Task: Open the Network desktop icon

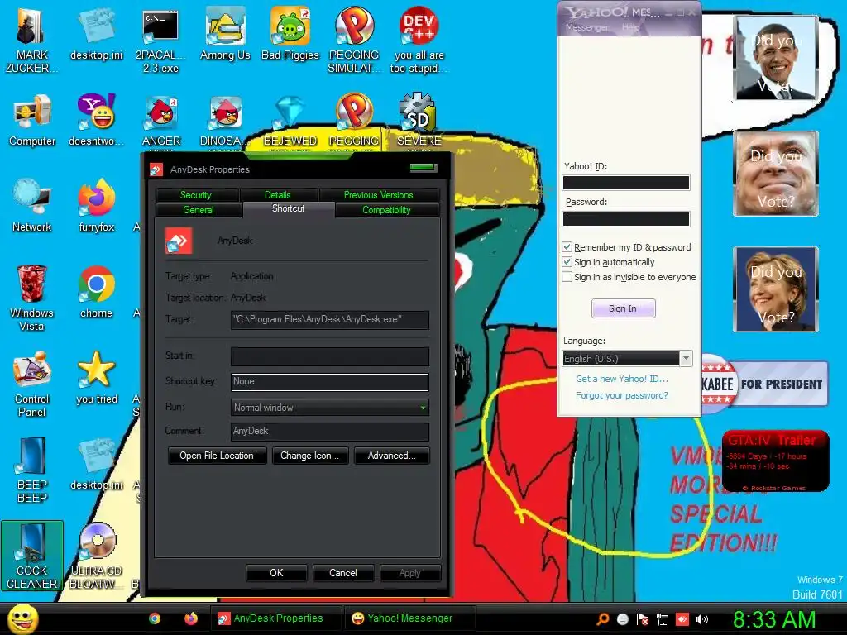Action: 32,206
